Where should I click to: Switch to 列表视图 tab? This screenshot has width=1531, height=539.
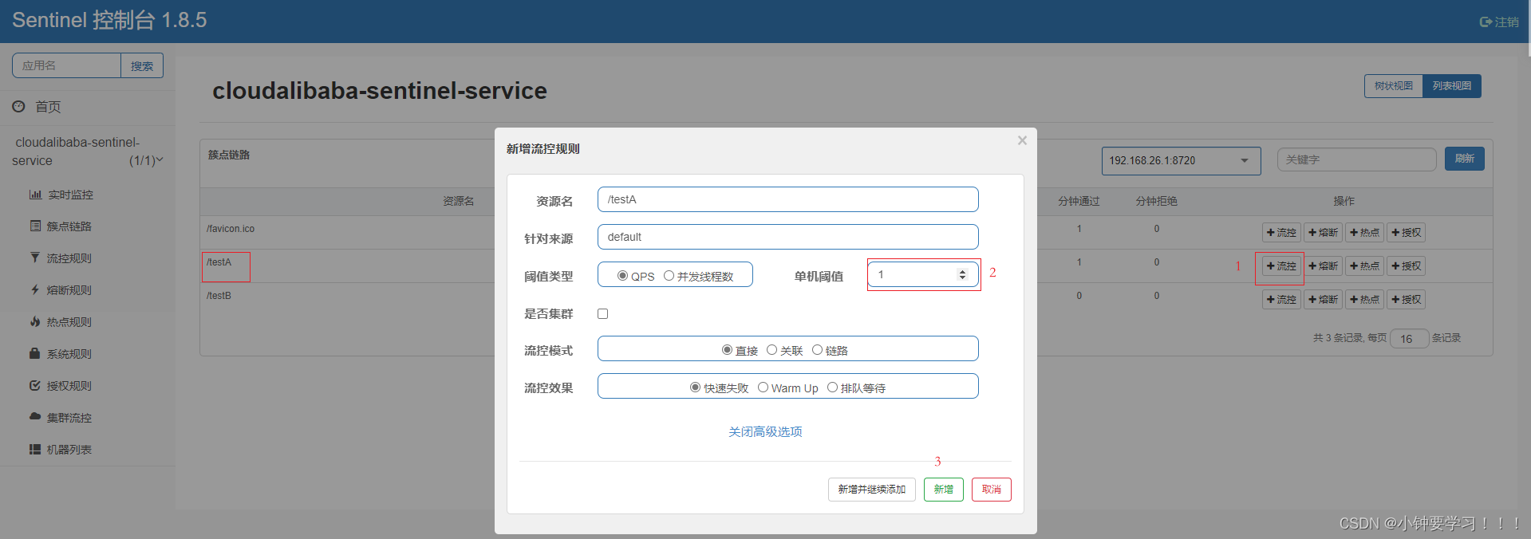(1452, 86)
